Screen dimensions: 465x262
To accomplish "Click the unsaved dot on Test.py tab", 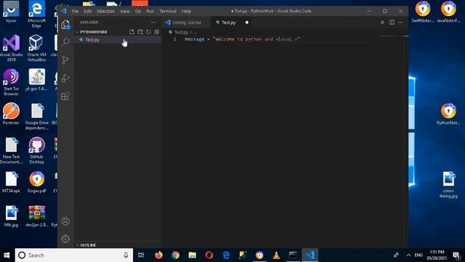I will coord(247,23).
